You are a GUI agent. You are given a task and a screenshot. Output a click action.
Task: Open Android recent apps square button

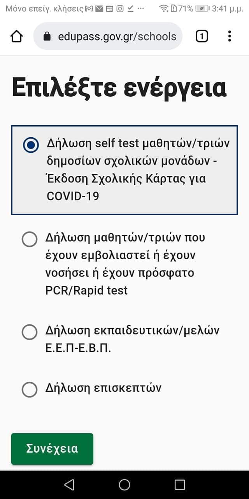pyautogui.click(x=180, y=485)
